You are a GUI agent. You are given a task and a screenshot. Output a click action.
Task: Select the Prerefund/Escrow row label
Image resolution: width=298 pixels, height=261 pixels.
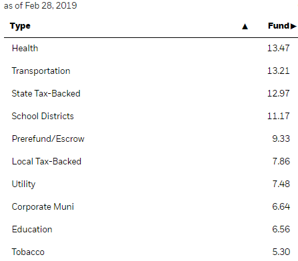tap(48, 138)
